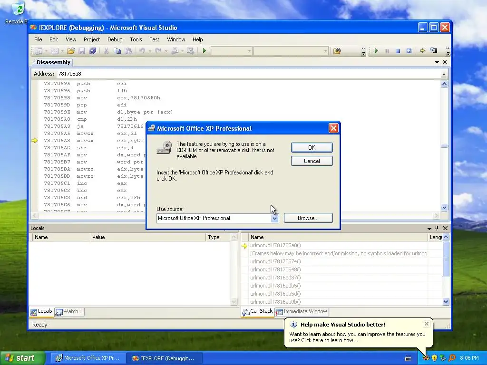Open the File menu
Image resolution: width=487 pixels, height=365 pixels.
click(x=38, y=39)
